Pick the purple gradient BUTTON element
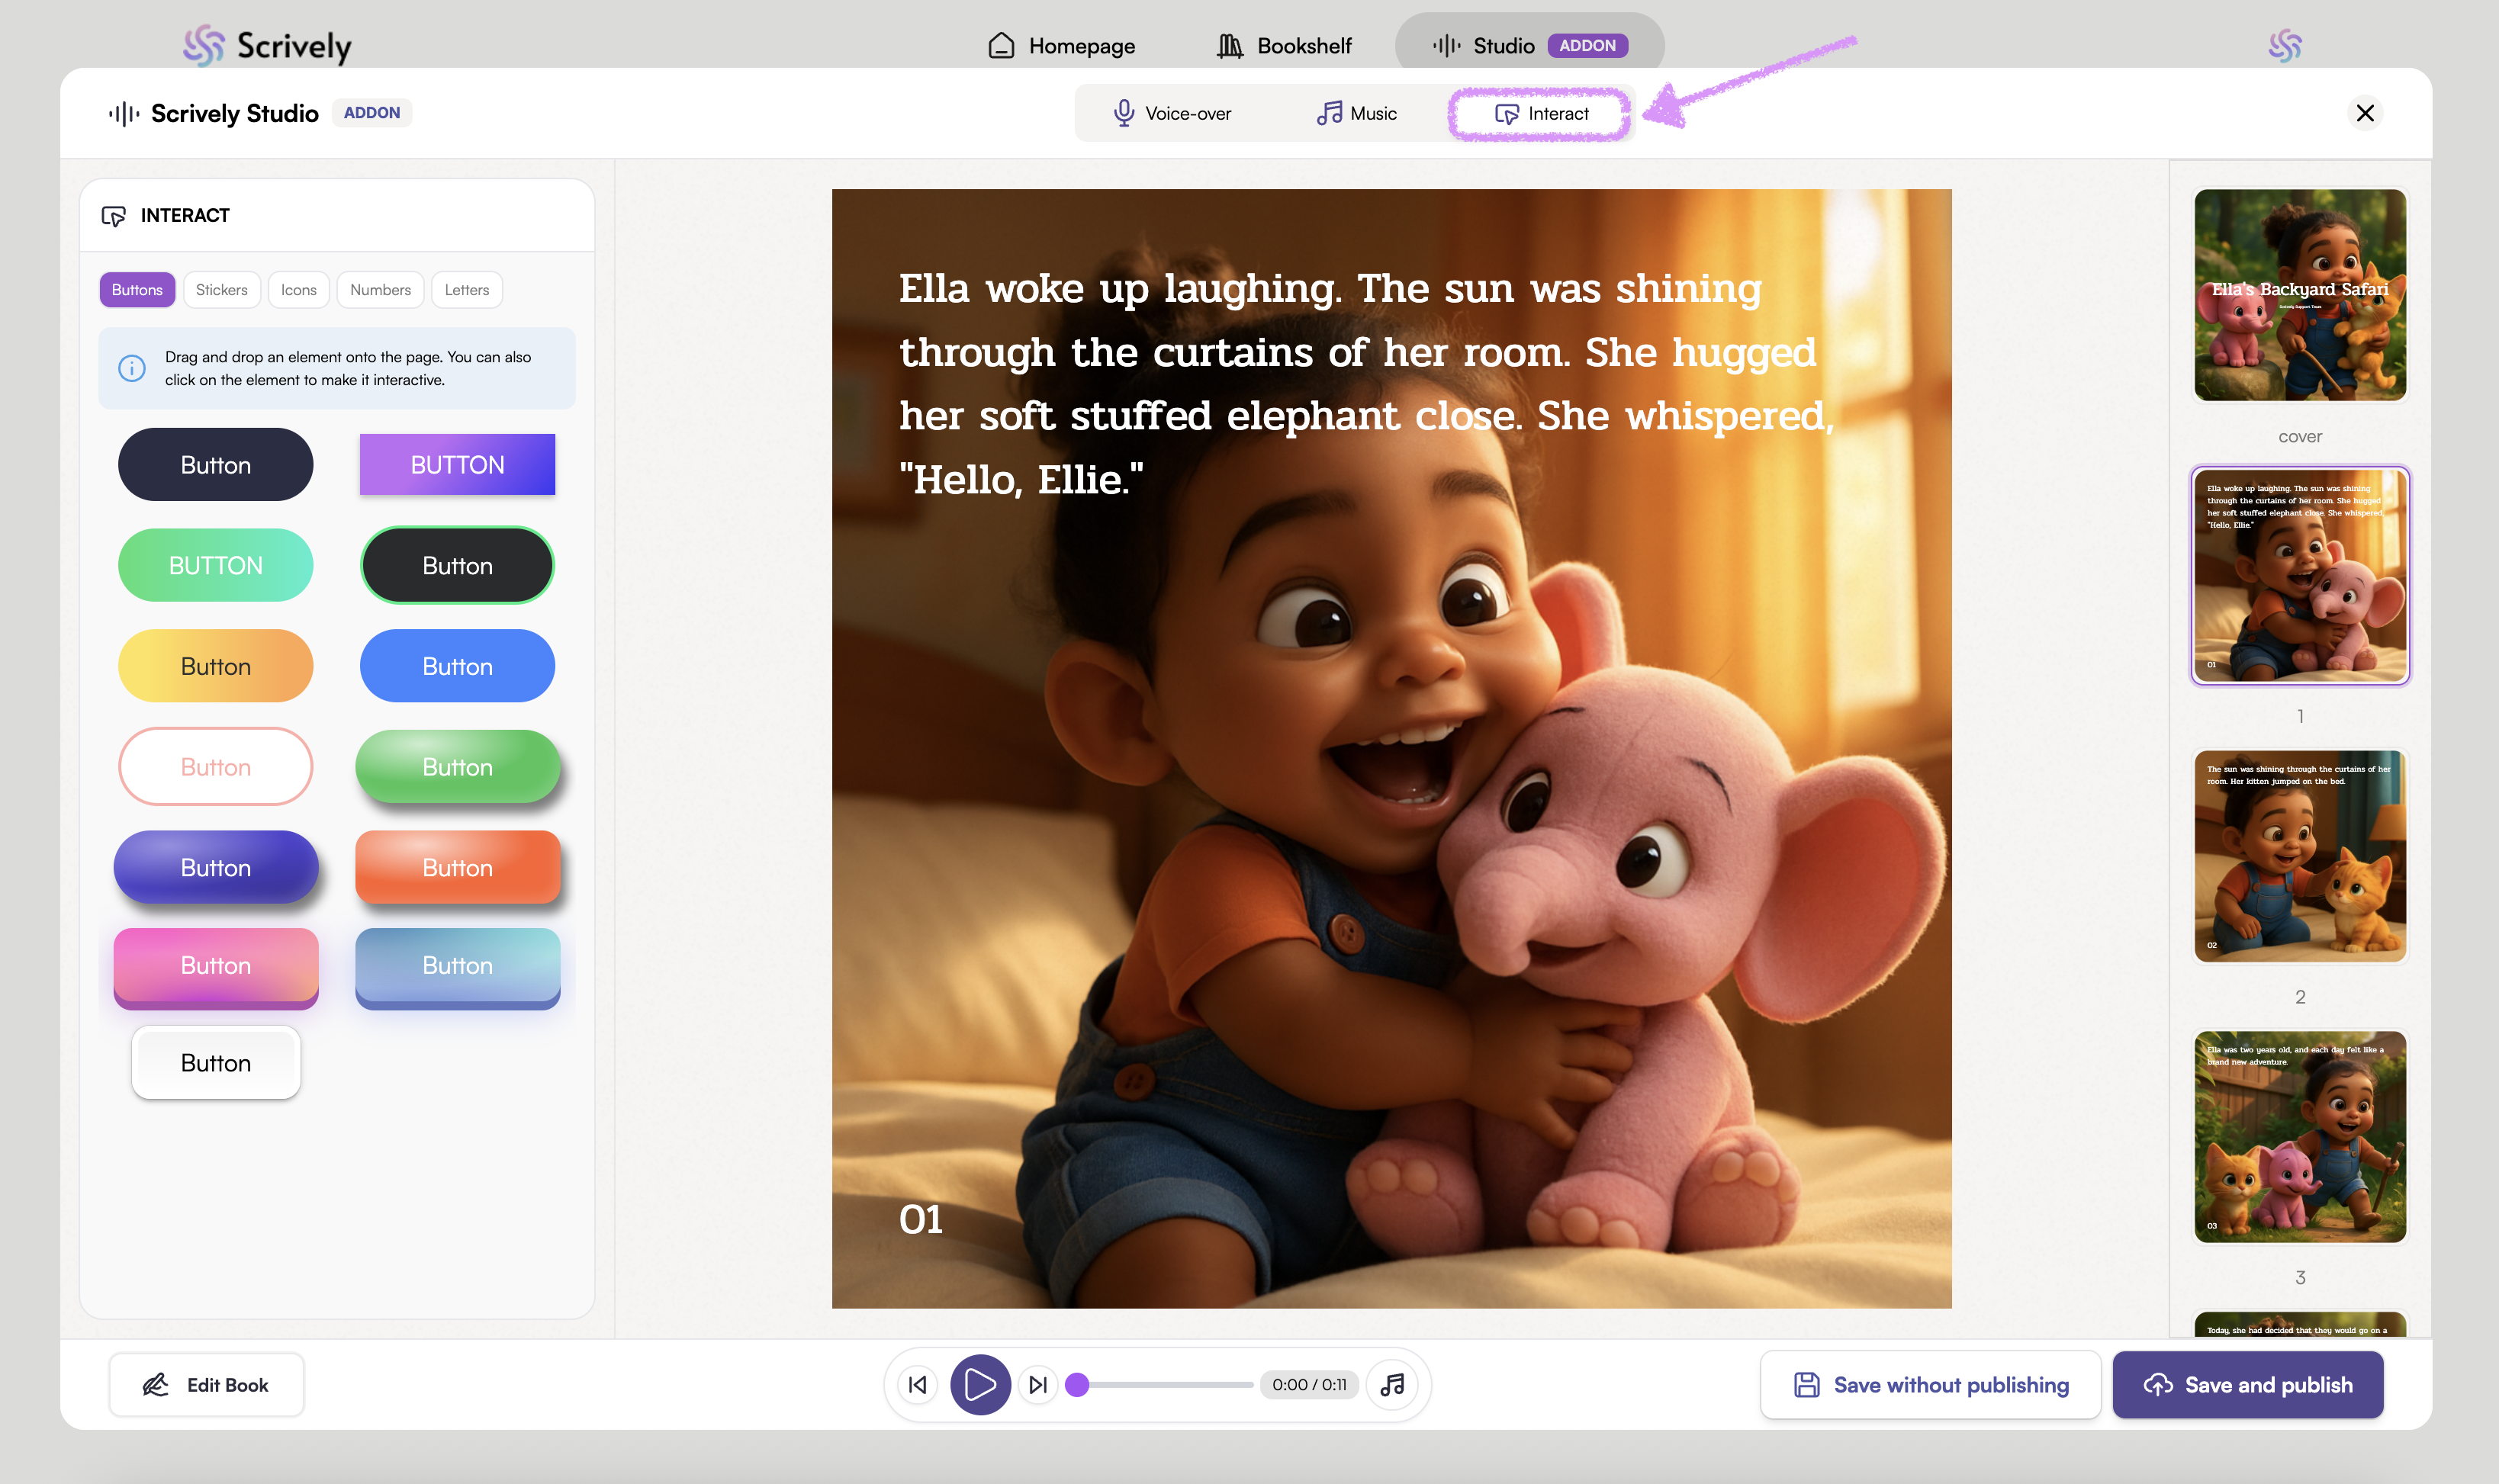Viewport: 2499px width, 1484px height. point(457,465)
